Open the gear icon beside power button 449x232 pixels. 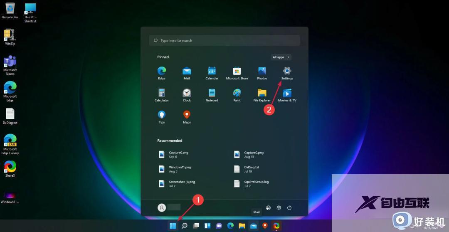[279, 207]
